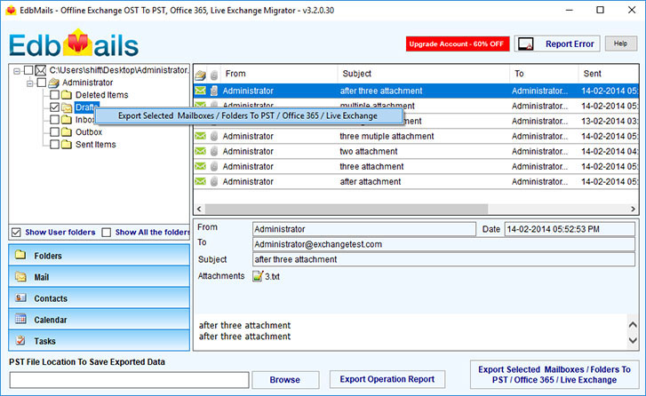Sort mail list by Sent column

pyautogui.click(x=608, y=74)
